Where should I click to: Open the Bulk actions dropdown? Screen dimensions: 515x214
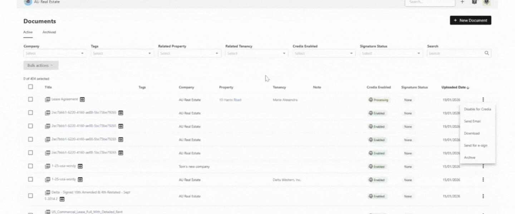tap(41, 66)
